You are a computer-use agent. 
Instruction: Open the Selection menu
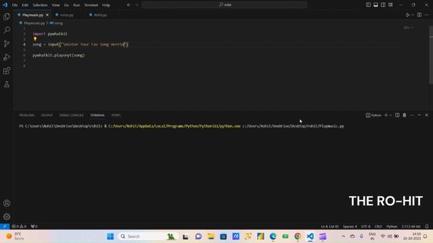point(40,5)
